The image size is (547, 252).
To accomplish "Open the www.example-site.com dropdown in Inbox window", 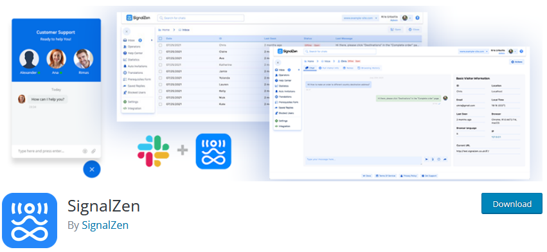I will pyautogui.click(x=361, y=18).
